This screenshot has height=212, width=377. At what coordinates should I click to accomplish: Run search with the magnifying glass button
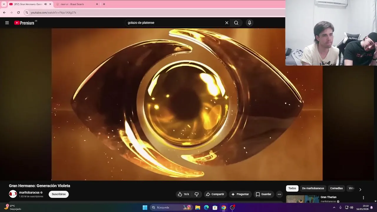pyautogui.click(x=236, y=23)
